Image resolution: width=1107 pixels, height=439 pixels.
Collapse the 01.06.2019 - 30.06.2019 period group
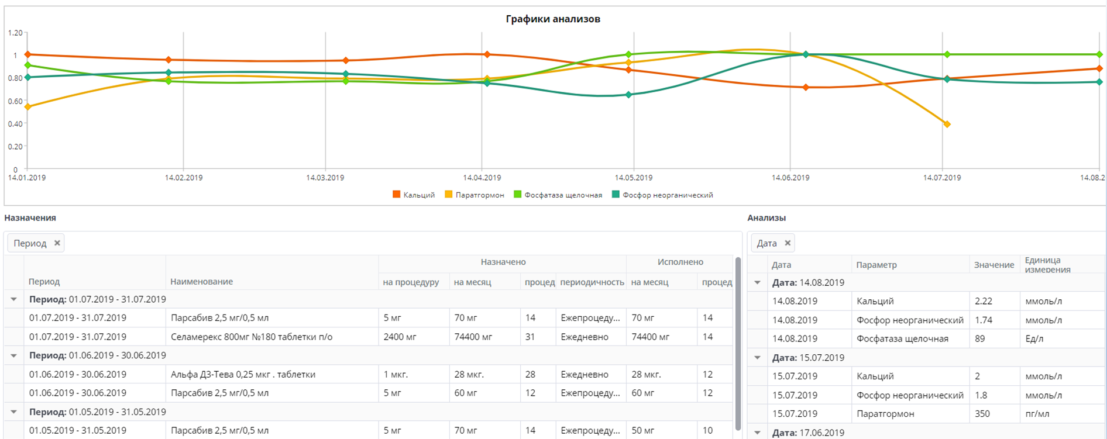tap(13, 355)
